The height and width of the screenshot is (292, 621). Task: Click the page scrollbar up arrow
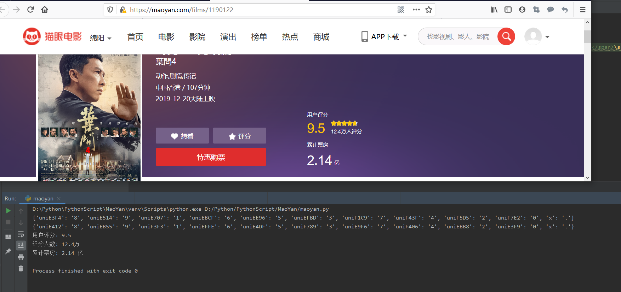click(587, 23)
